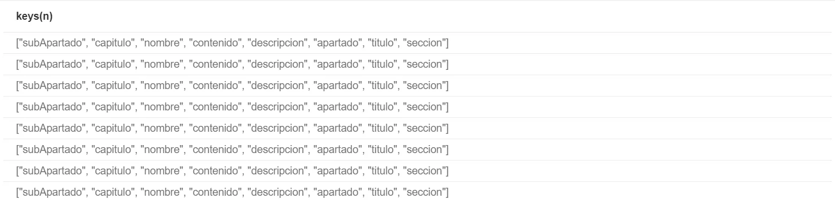Click "titulo" in the seventh row
This screenshot has height=200, width=835.
point(382,171)
